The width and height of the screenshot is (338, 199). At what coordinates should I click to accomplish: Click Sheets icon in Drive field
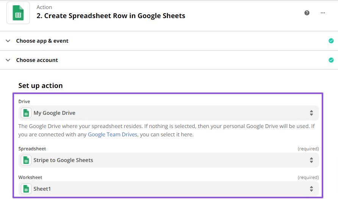26,113
